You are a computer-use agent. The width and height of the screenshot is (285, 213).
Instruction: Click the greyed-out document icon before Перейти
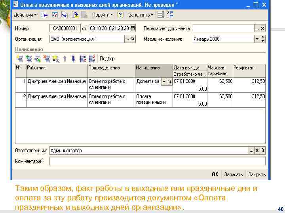click(84, 15)
